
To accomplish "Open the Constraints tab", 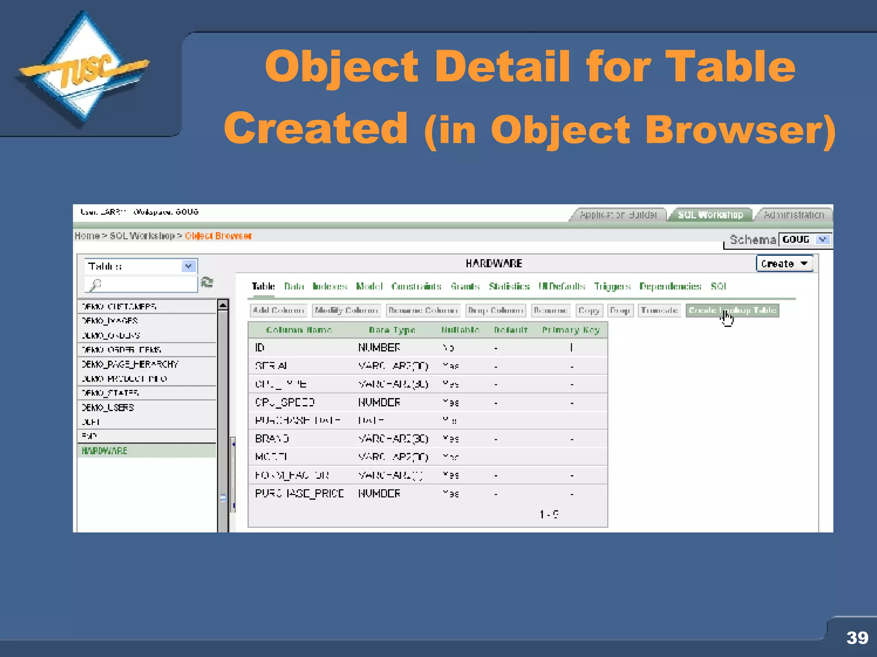I will [416, 286].
